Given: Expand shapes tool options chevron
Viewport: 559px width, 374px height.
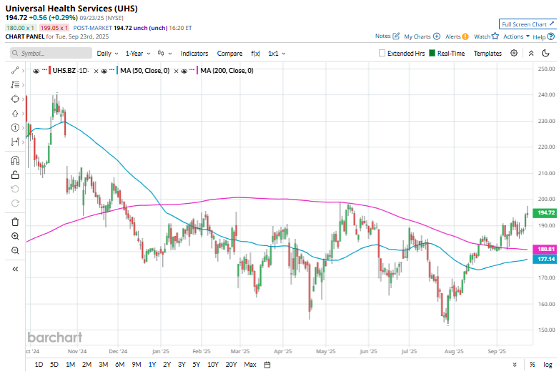Looking at the screenshot, I should coord(23,99).
